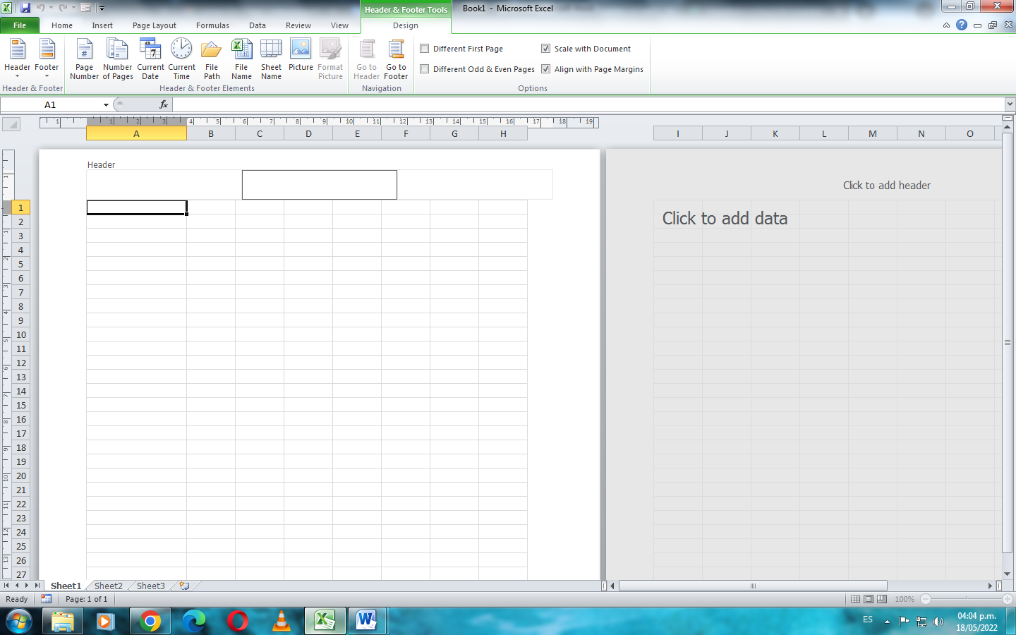Insert Number of Pages element
Screen dimensions: 1016x635
click(x=117, y=59)
